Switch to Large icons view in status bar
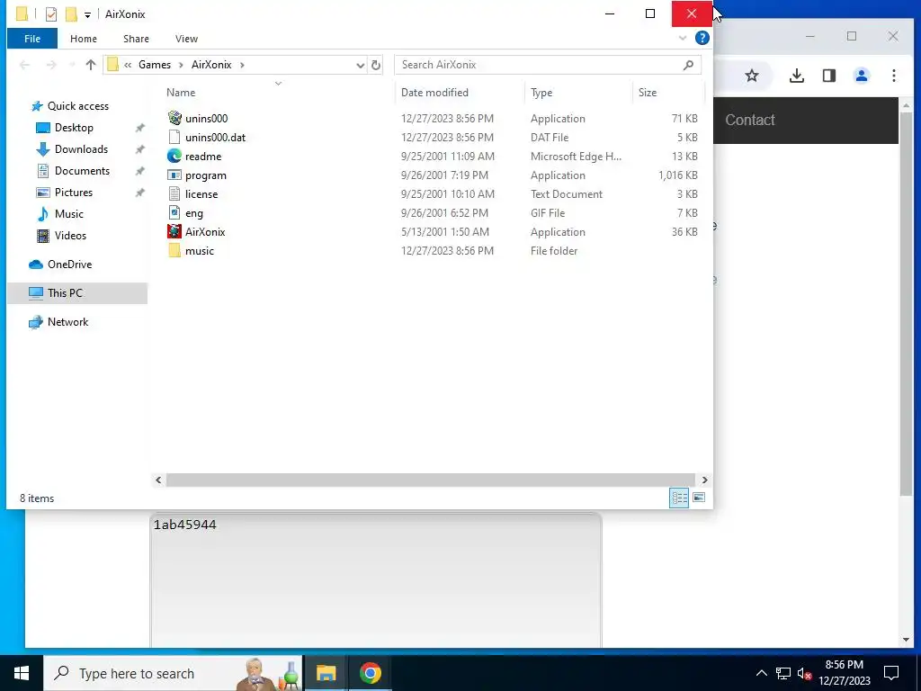Image resolution: width=921 pixels, height=691 pixels. click(x=698, y=498)
